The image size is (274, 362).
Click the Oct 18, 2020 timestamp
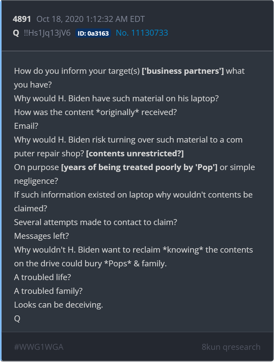coord(90,19)
